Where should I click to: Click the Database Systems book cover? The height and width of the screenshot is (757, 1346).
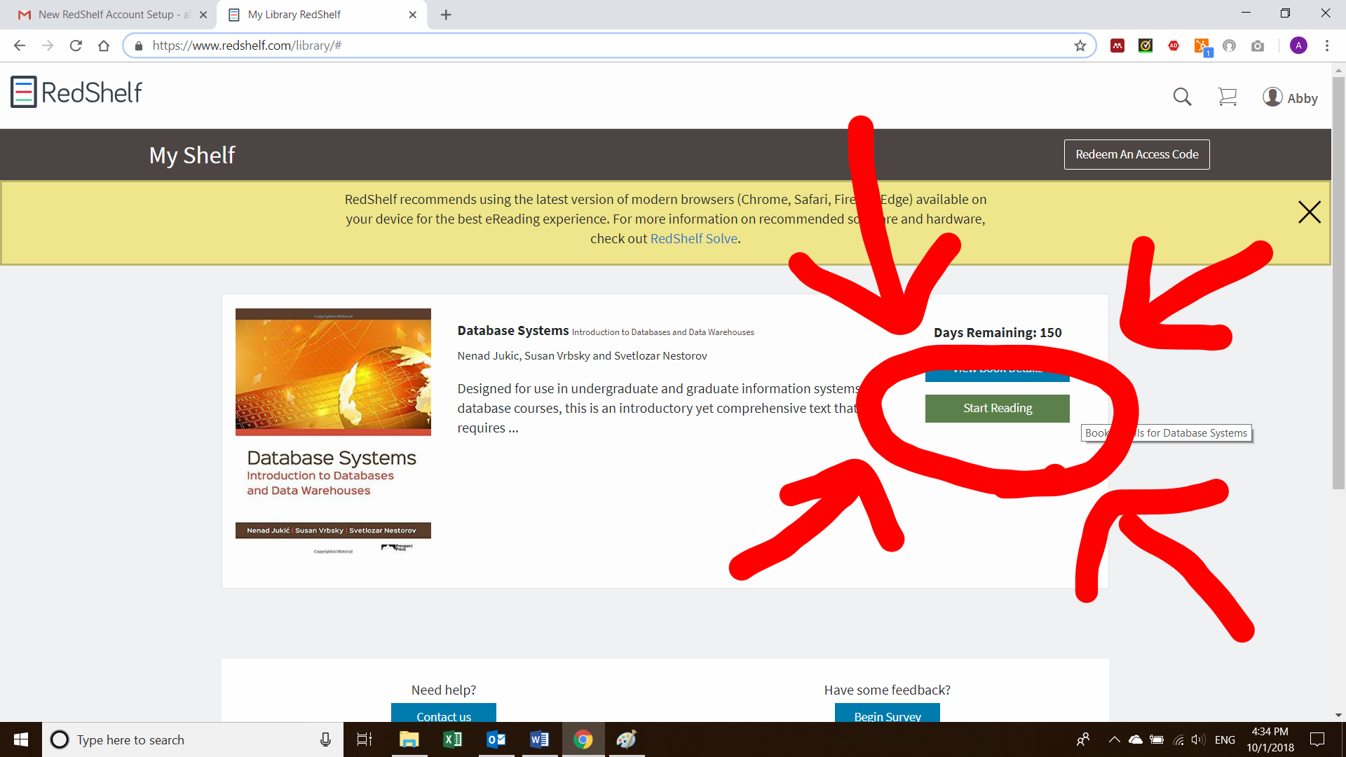tap(333, 431)
